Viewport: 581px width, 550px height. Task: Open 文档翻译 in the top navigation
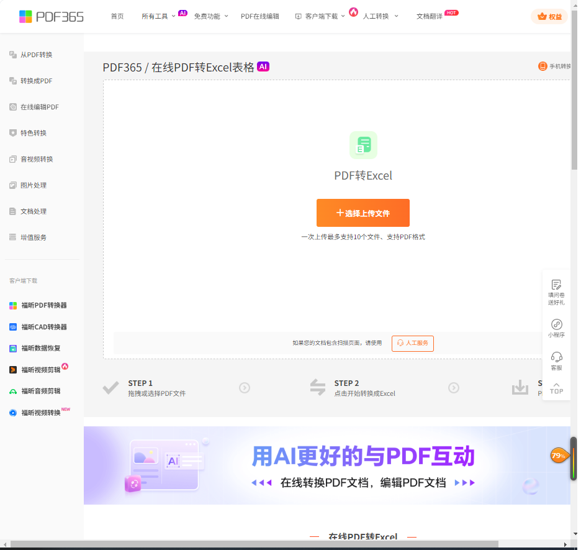[430, 16]
